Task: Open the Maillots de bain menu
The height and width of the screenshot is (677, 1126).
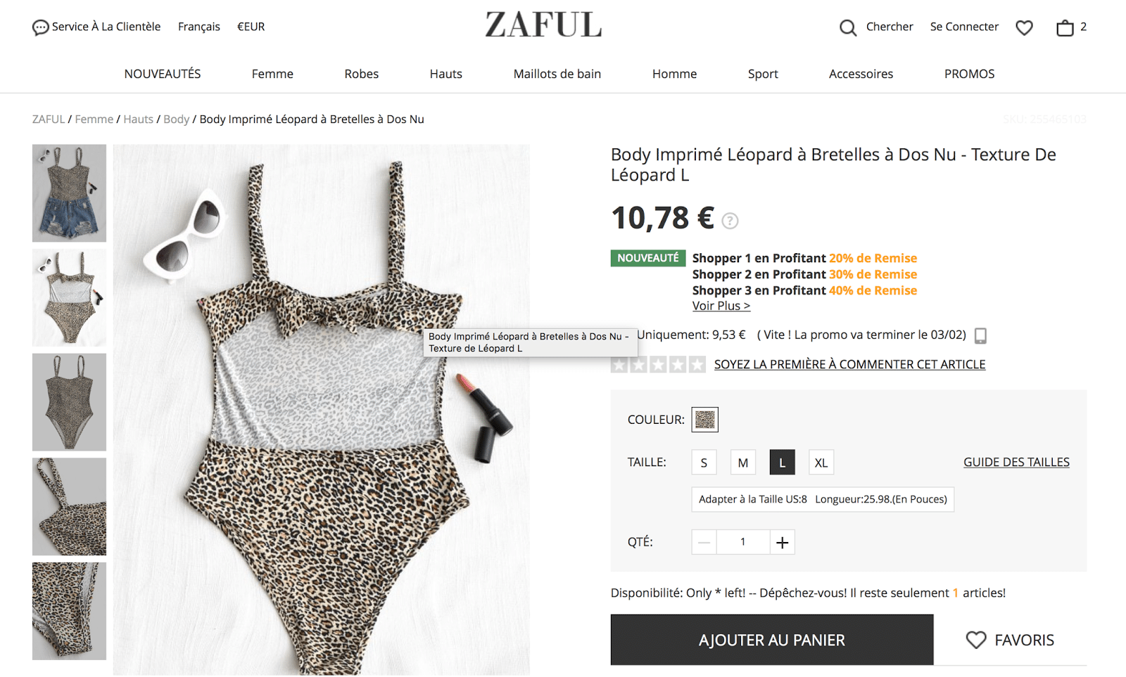Action: [x=557, y=74]
